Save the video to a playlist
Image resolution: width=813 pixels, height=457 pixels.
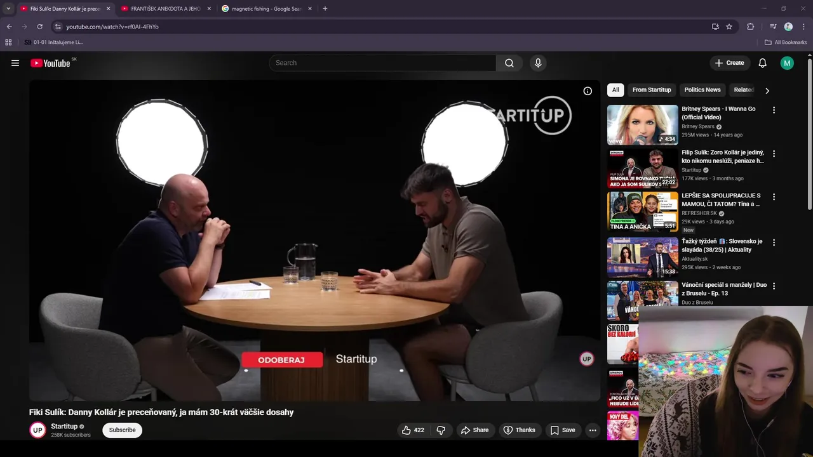tap(563, 430)
